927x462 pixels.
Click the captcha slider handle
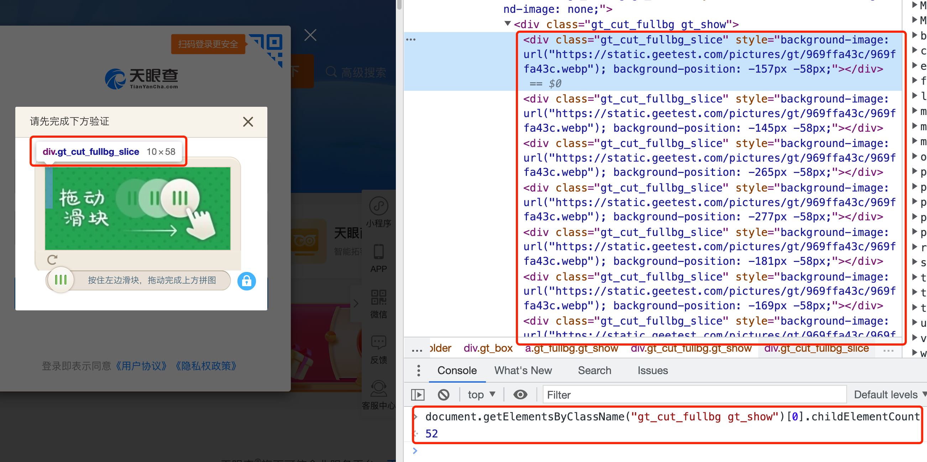point(61,280)
